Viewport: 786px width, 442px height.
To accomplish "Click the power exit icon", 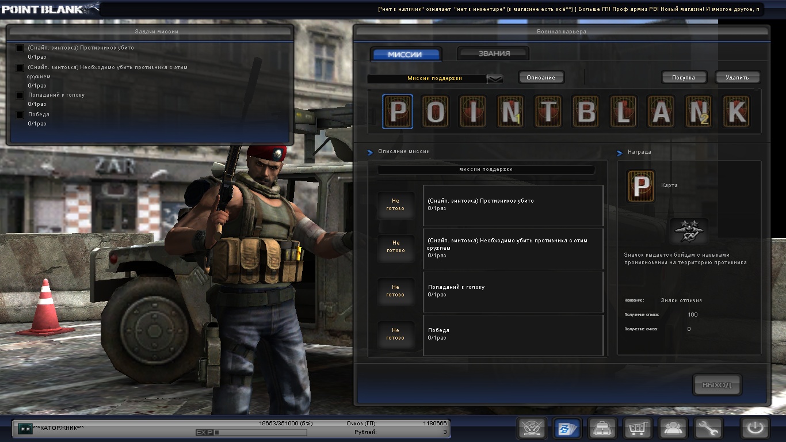I will click(x=756, y=428).
